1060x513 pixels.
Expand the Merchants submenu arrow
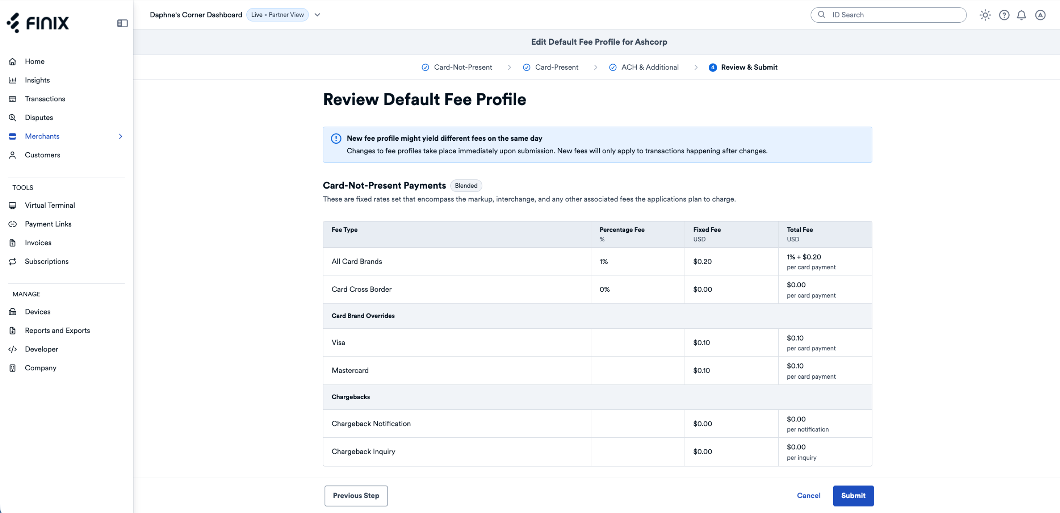coord(120,137)
